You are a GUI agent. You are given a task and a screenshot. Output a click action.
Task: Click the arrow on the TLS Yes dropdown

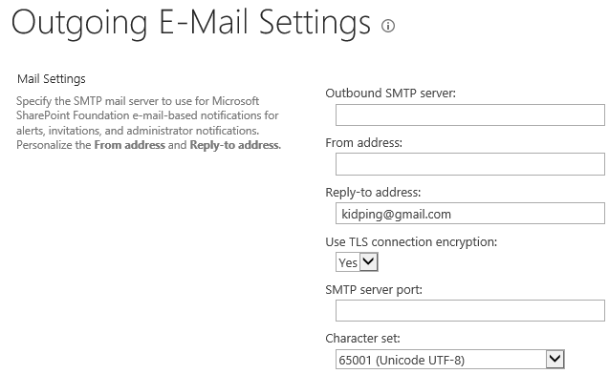click(x=369, y=261)
